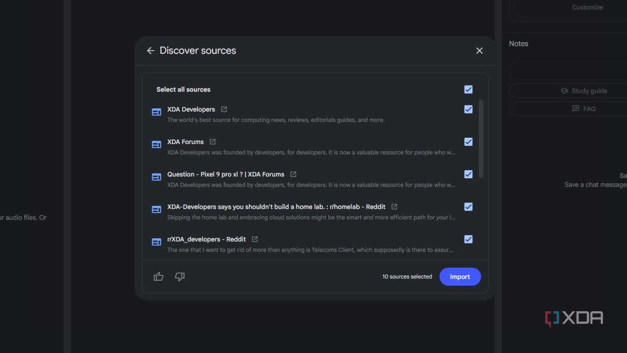This screenshot has width=627, height=353.
Task: Open the Pixel 9 pro xl question link
Action: (x=293, y=174)
